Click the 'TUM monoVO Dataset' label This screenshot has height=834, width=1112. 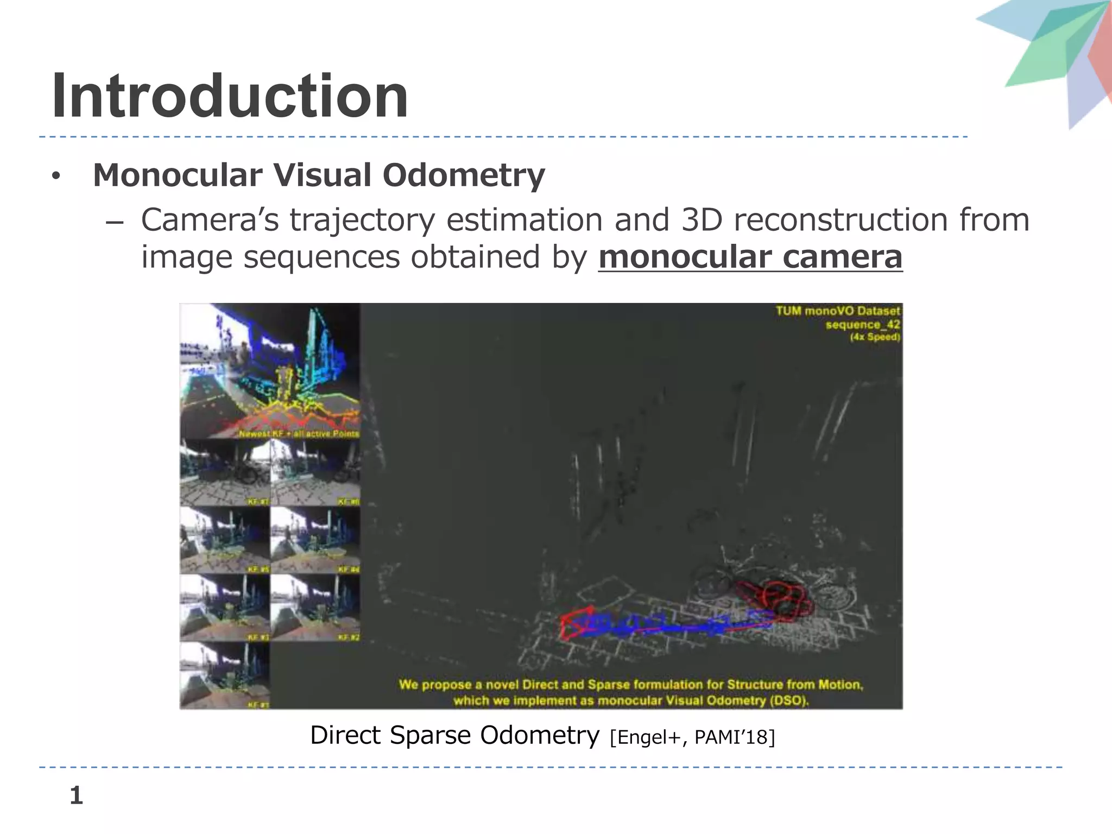pos(837,311)
